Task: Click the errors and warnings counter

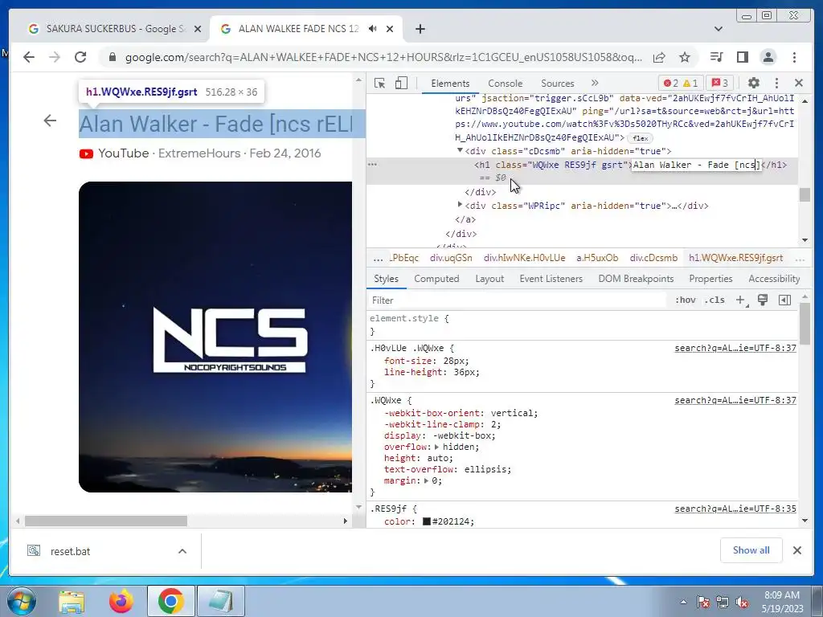Action: coord(680,83)
